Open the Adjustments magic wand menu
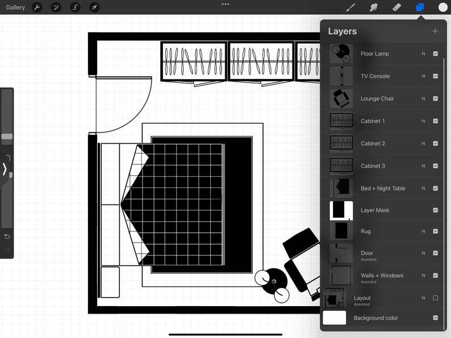The image size is (451, 338). click(56, 7)
